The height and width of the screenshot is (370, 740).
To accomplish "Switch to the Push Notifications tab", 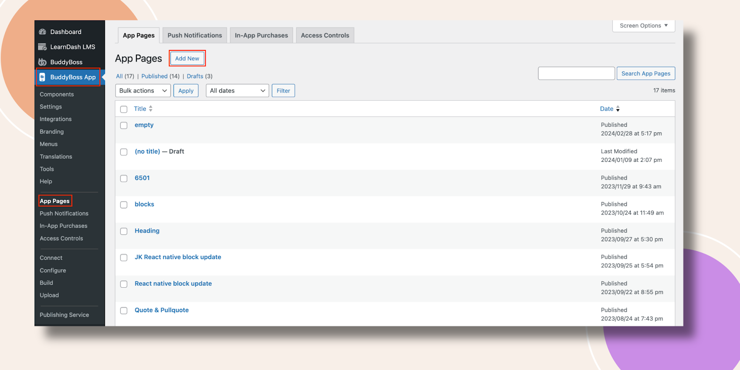I will [x=195, y=35].
